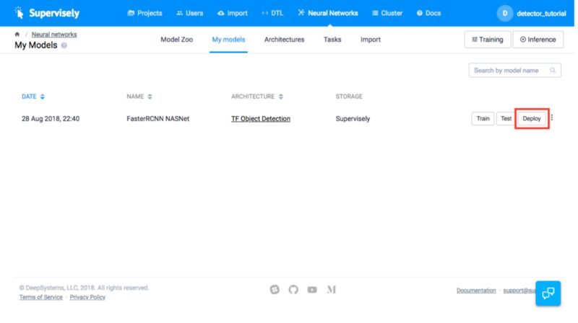The width and height of the screenshot is (578, 323).
Task: Open the Terms of Service link
Action: pos(41,297)
